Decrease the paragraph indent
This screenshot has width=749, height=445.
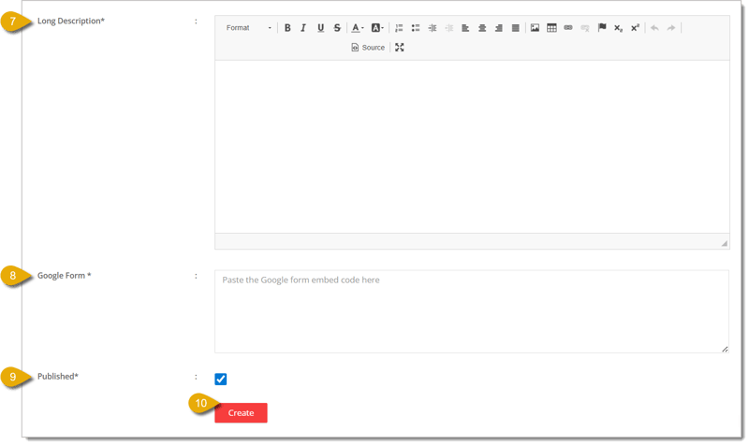point(449,28)
